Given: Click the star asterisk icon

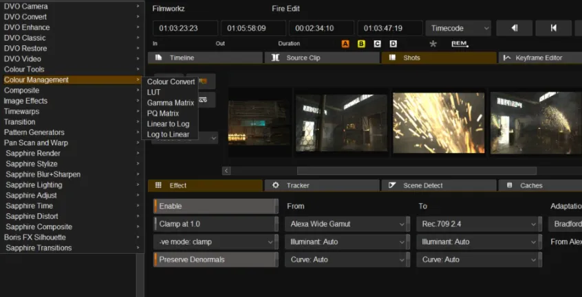Looking at the screenshot, I should 433,44.
